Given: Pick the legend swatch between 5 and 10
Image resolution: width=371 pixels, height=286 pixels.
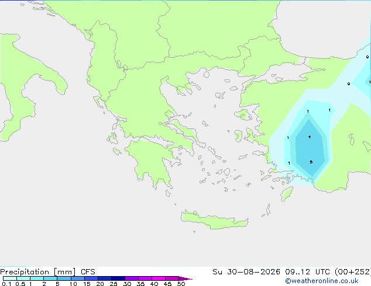Looking at the screenshot, I should [x=64, y=278].
